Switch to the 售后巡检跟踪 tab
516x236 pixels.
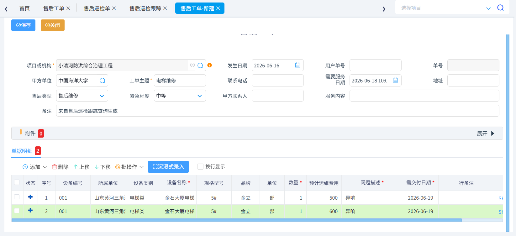point(145,8)
